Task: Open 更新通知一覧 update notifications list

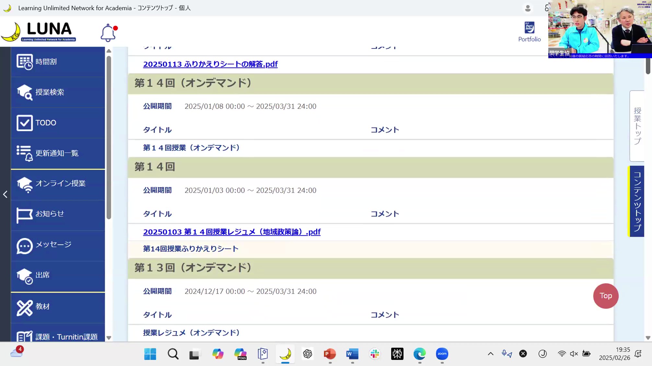Action: tap(58, 153)
